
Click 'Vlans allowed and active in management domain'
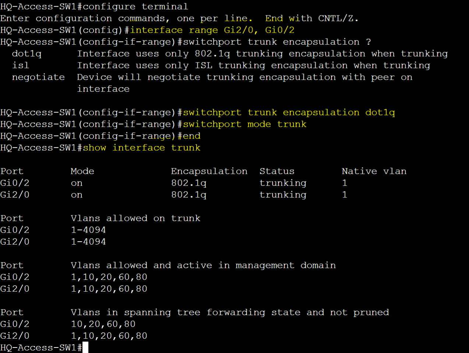(203, 265)
